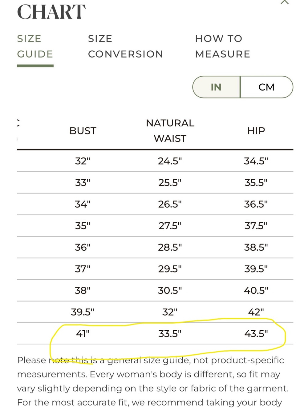Select the 39.5" bust measurement
The image size is (308, 410).
[83, 312]
